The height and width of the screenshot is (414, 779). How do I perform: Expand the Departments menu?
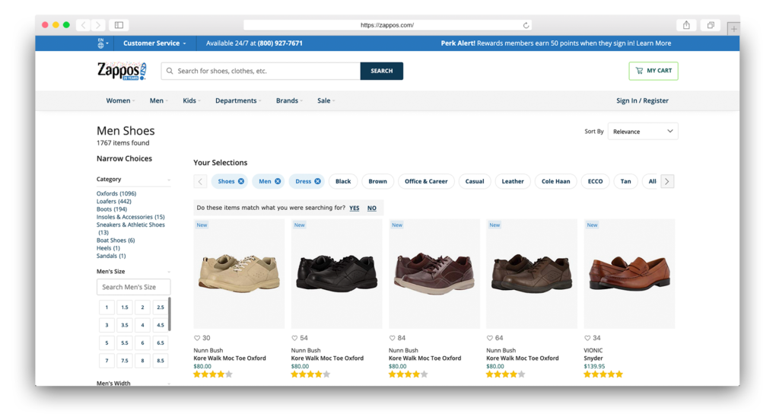[x=238, y=101]
